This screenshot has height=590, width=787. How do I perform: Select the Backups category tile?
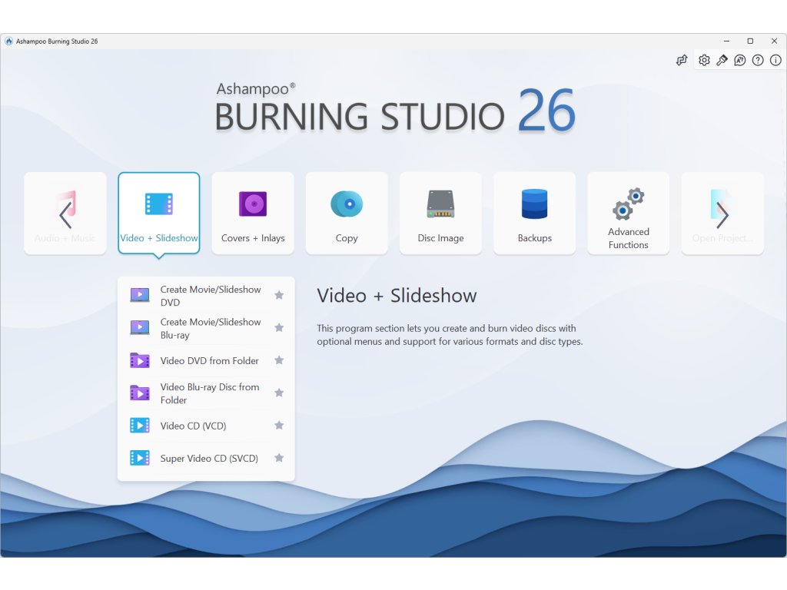pos(535,214)
